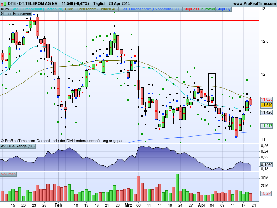Click the ProRealTime.com Datenhistorie copyright notice
277x208 pixels.
point(64,141)
